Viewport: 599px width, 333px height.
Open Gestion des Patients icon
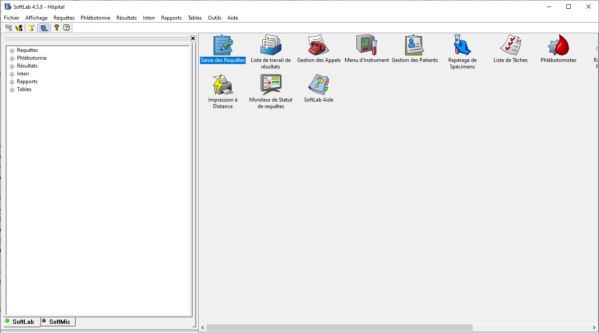point(414,45)
